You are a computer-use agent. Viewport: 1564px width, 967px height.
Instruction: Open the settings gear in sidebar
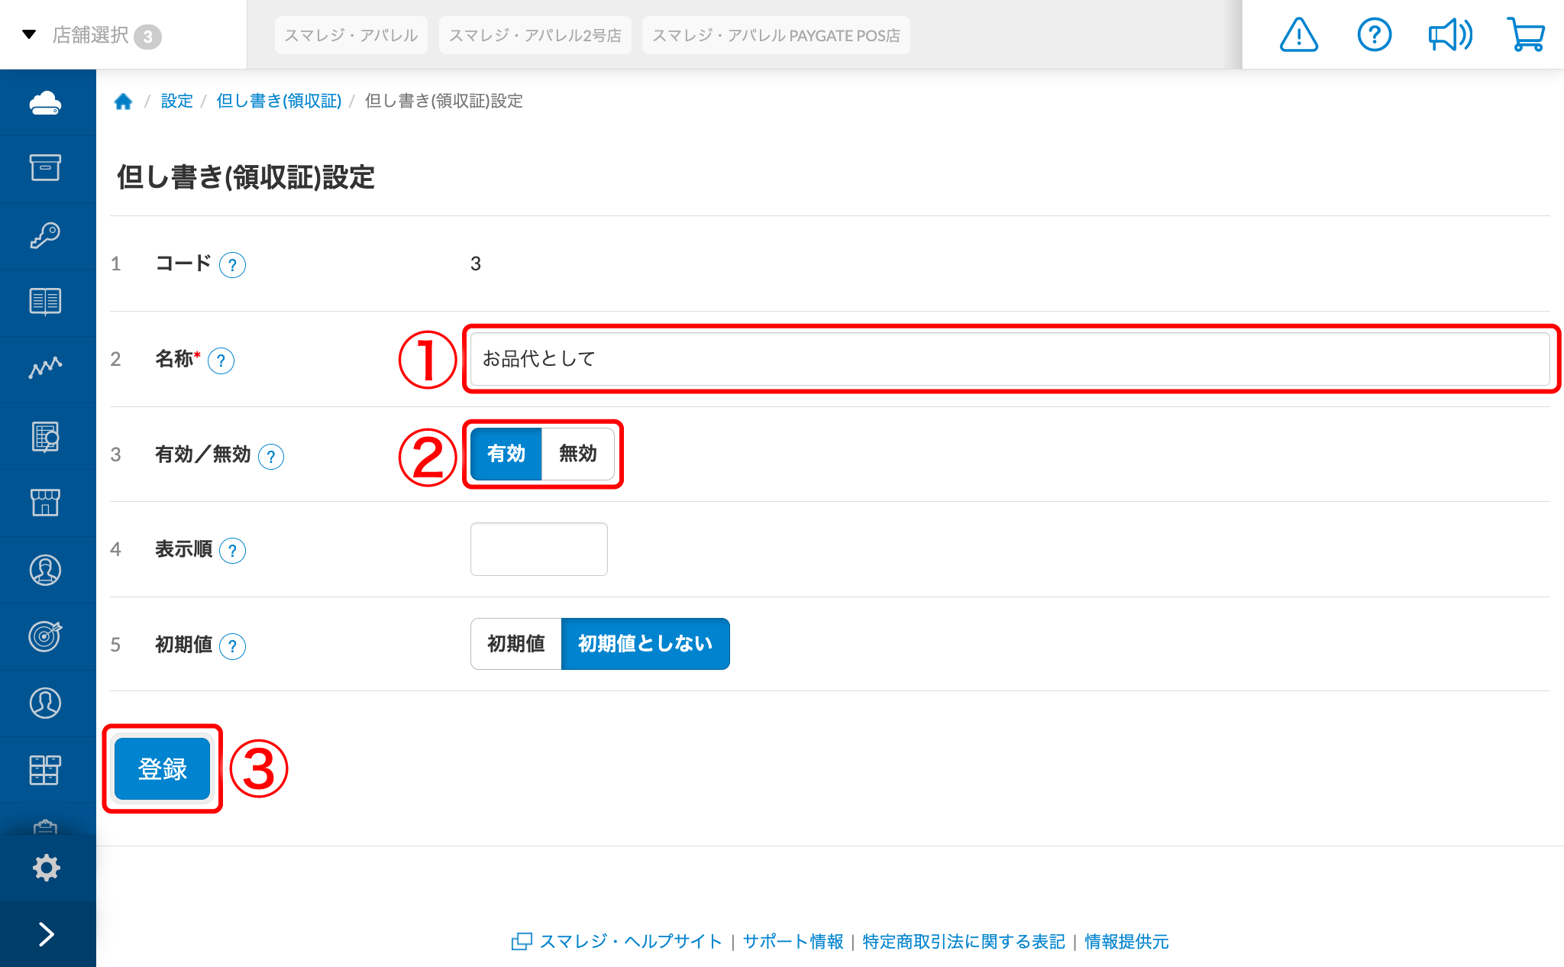pyautogui.click(x=47, y=868)
